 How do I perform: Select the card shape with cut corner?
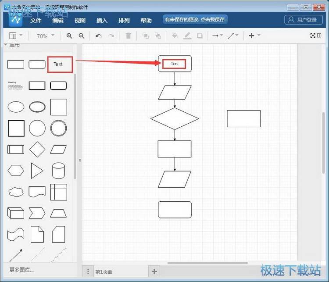point(58,234)
